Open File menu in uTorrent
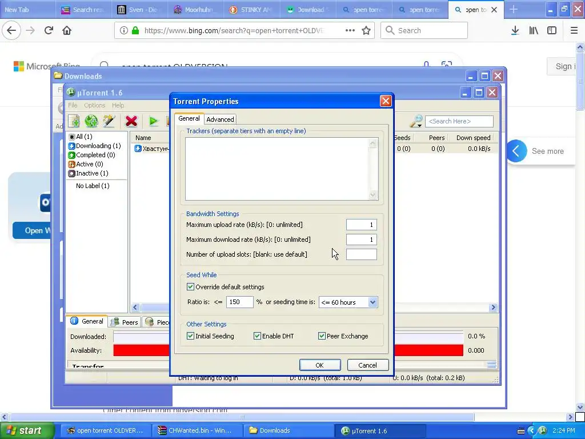This screenshot has width=585, height=439. (x=73, y=105)
